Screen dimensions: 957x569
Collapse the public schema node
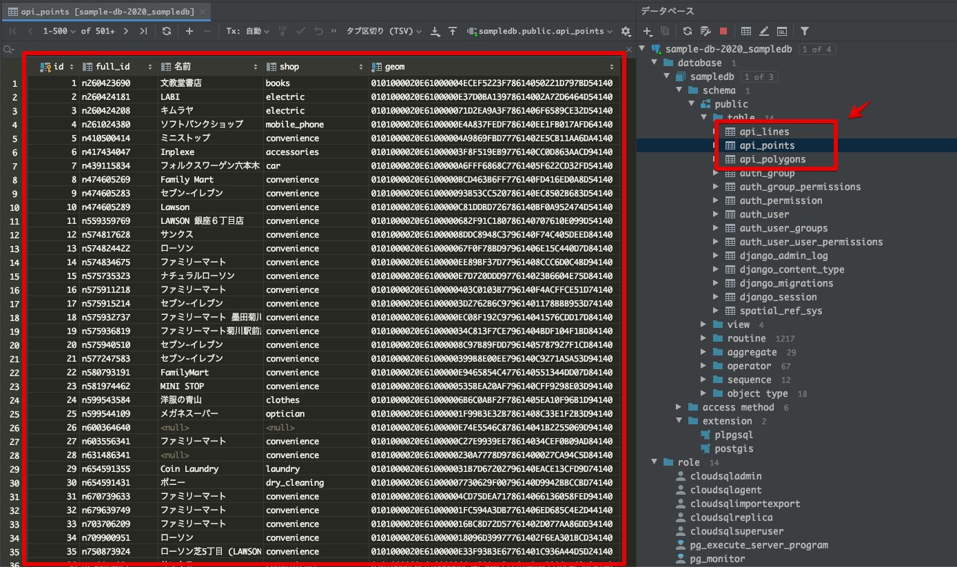(692, 105)
